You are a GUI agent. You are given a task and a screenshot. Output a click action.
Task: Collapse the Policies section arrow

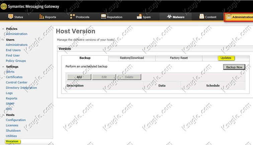(3, 29)
